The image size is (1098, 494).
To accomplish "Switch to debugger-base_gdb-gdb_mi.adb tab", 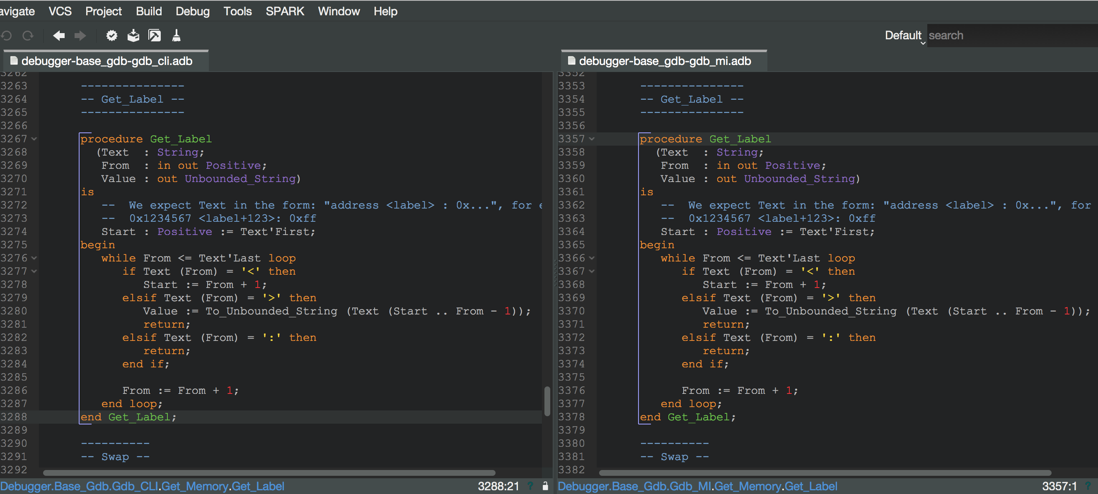I will point(664,61).
